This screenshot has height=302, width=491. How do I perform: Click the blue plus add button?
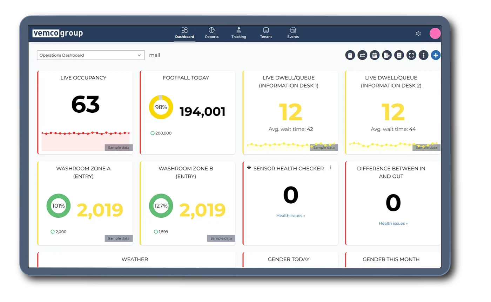(x=436, y=55)
